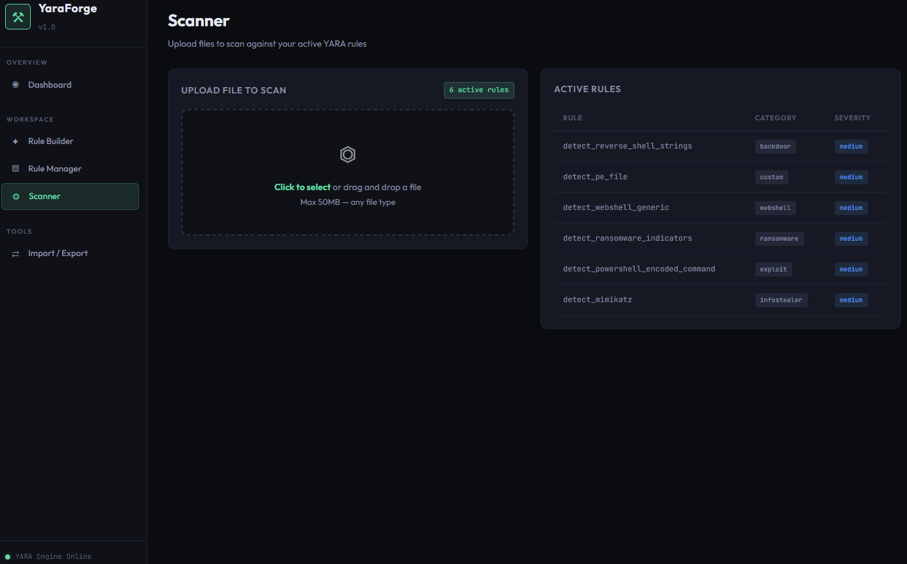Select the Rule Manager list icon

tap(14, 168)
